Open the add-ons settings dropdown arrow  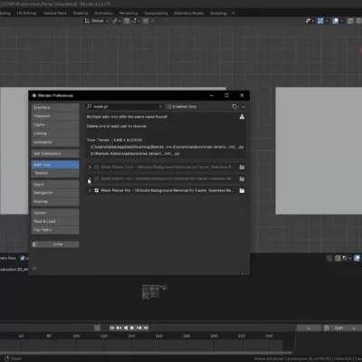[x=243, y=107]
